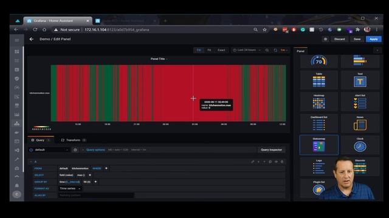Open the Home Assistant sidebar hamburger menu
The width and height of the screenshot is (389, 218).
17,41
